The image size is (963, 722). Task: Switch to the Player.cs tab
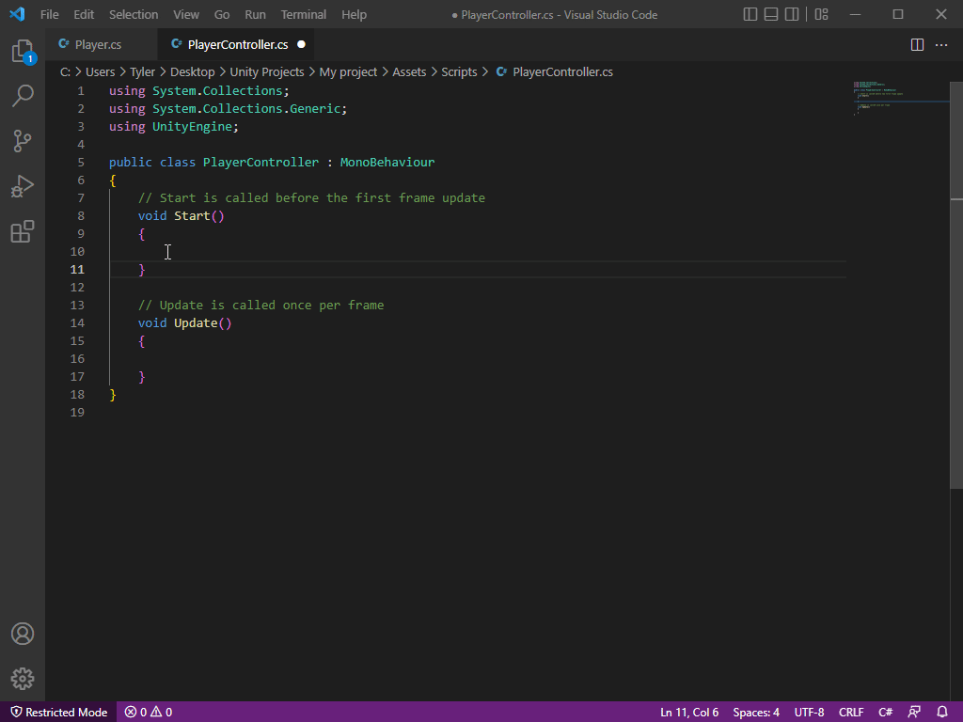101,45
